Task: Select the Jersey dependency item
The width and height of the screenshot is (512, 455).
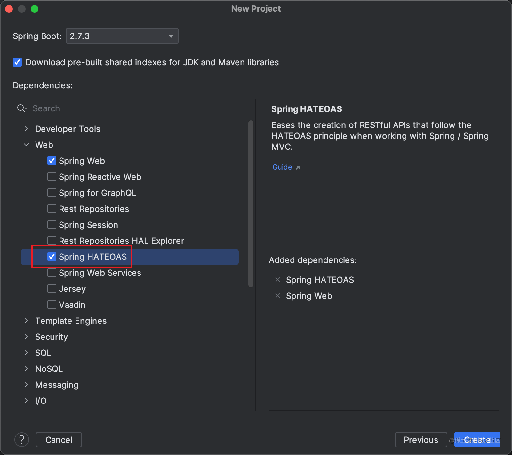Action: (x=72, y=289)
